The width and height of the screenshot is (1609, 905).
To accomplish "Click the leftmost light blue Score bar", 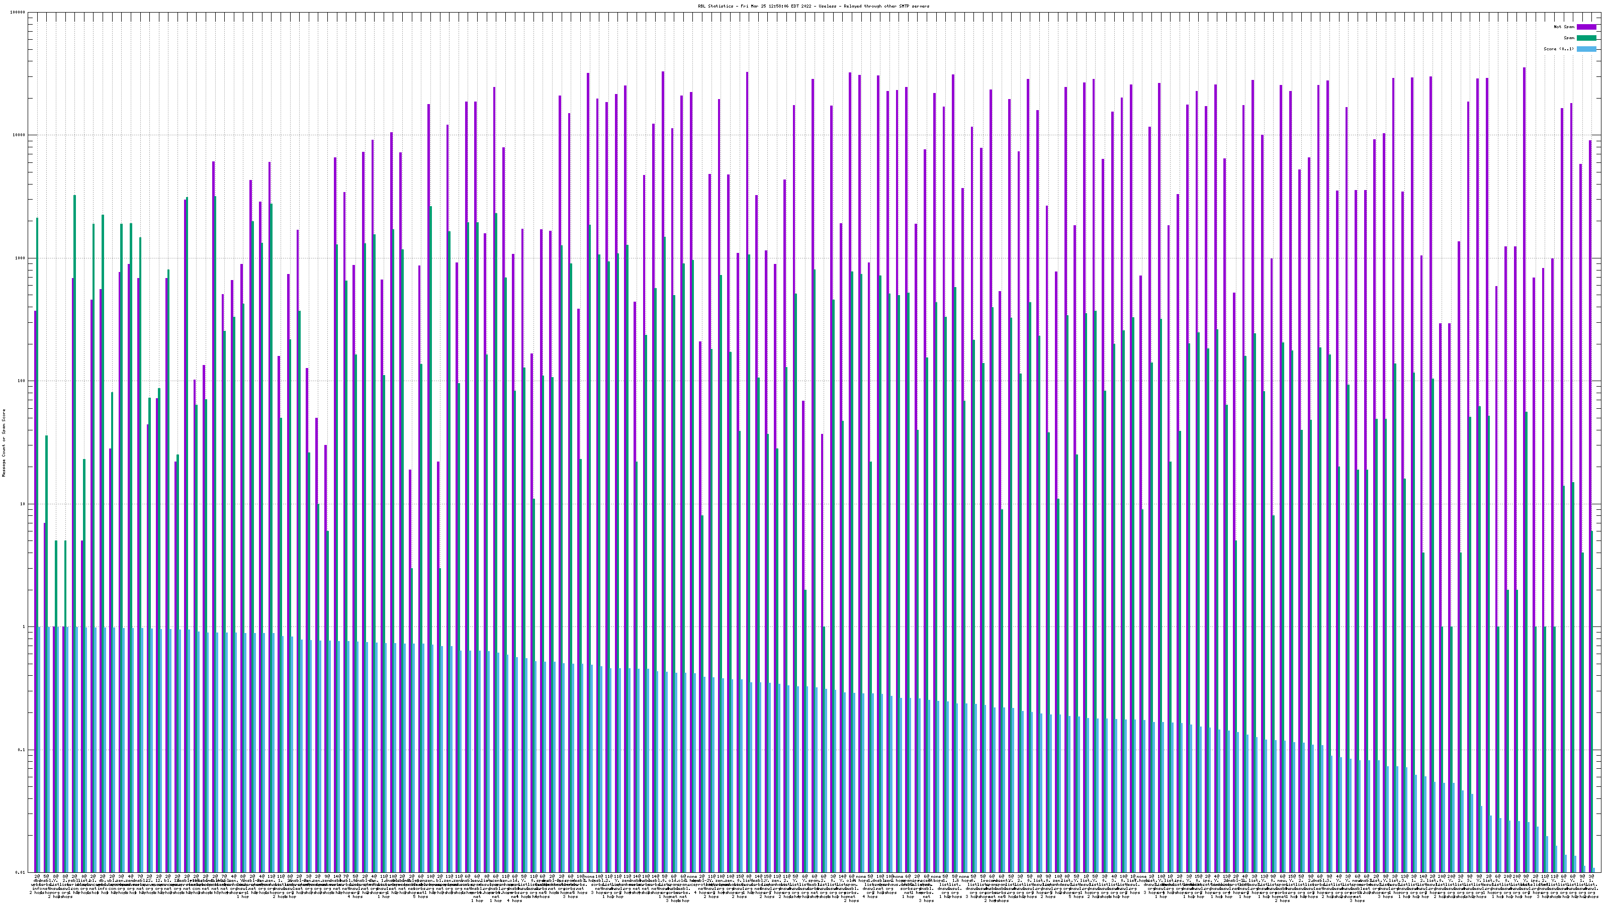I will (39, 750).
